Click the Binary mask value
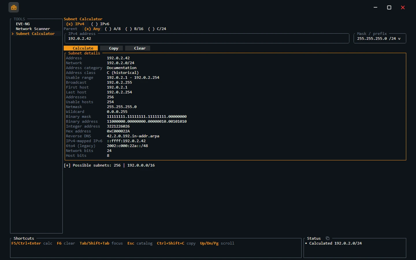The image size is (416, 260). point(147,117)
